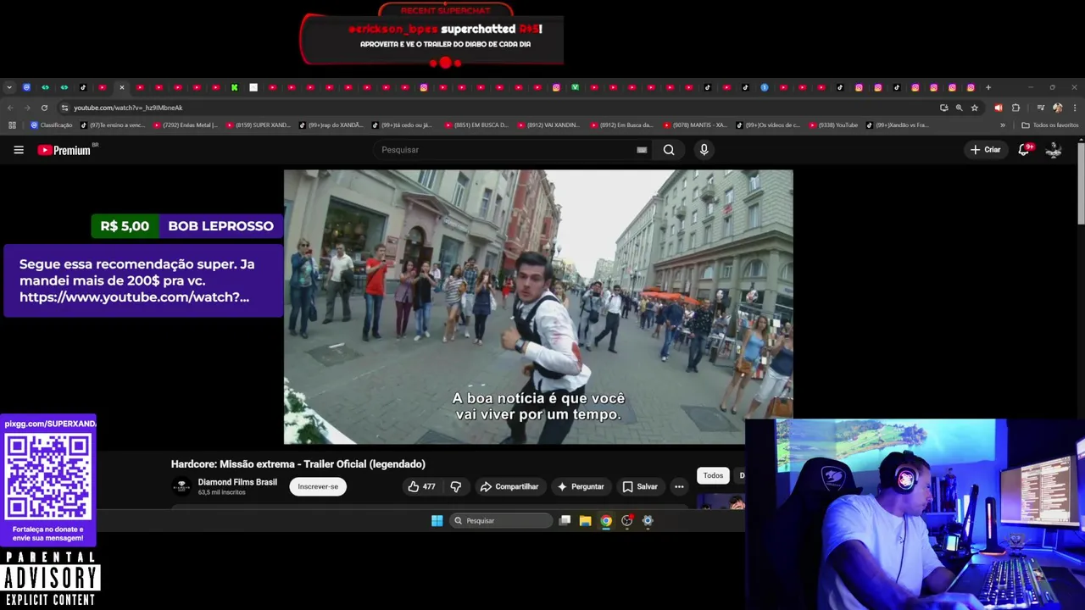1085x610 pixels.
Task: Go forward in Chrome browser
Action: click(26, 108)
